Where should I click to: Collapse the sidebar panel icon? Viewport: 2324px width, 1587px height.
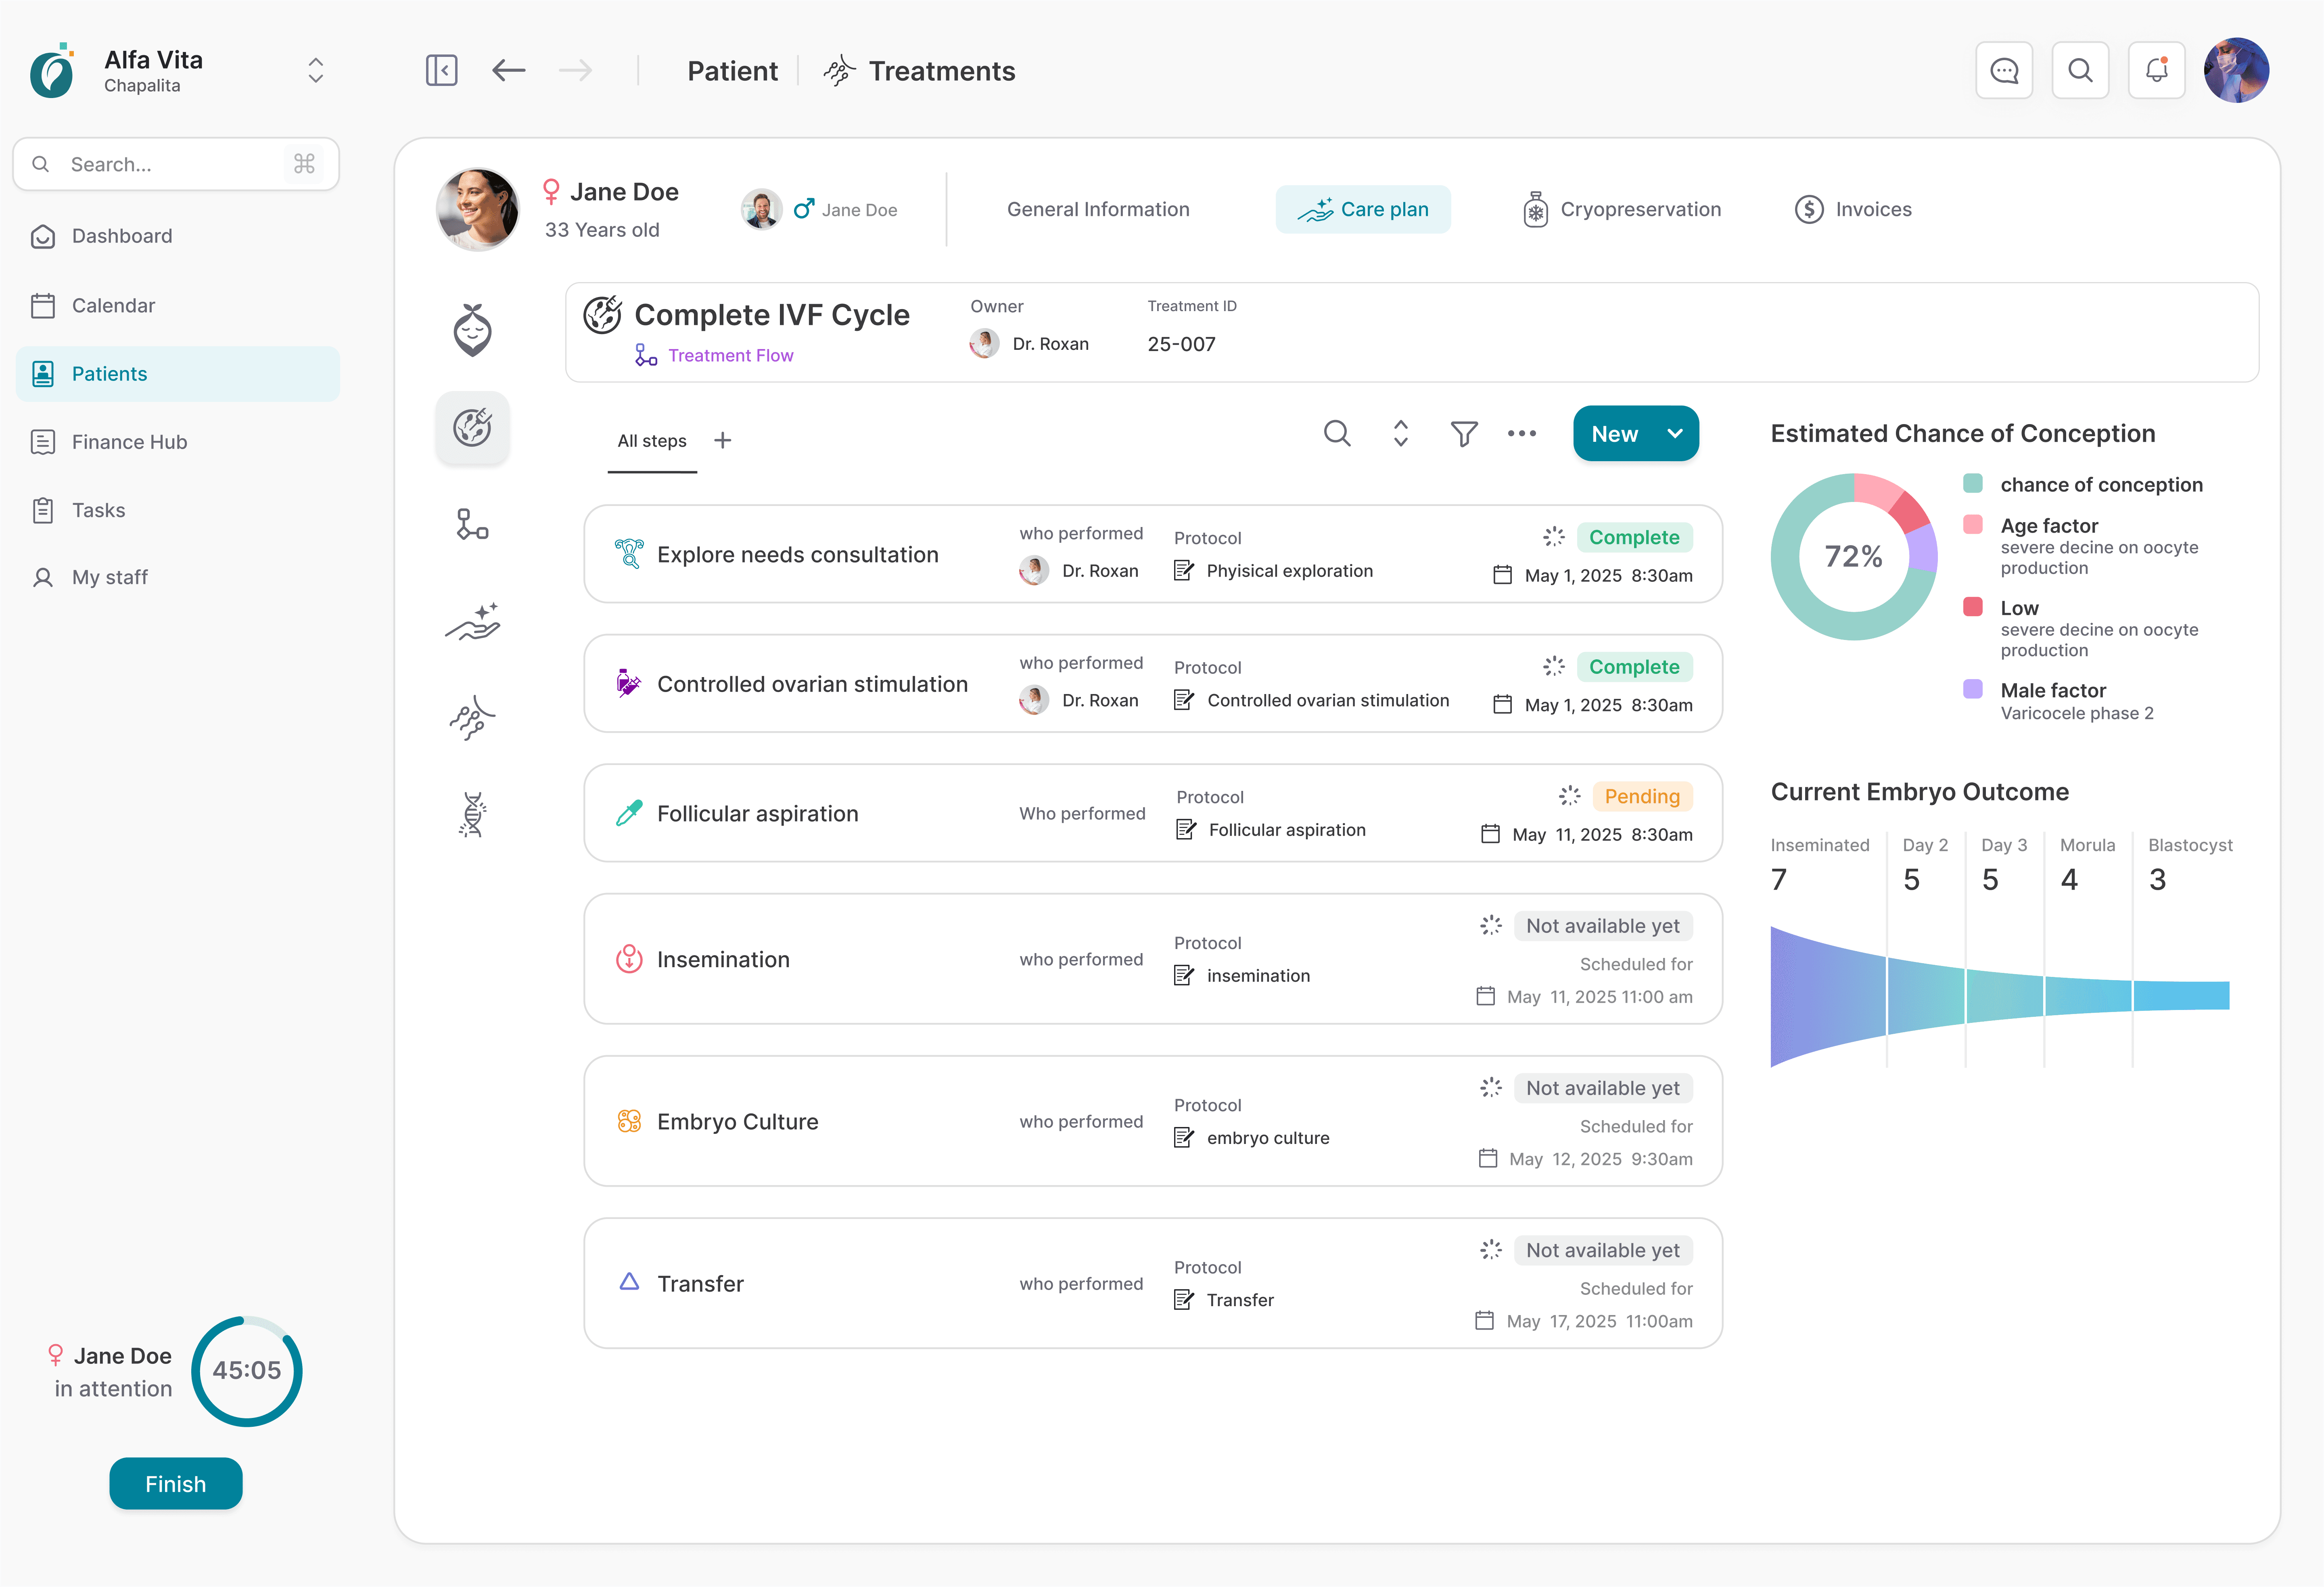(x=441, y=70)
